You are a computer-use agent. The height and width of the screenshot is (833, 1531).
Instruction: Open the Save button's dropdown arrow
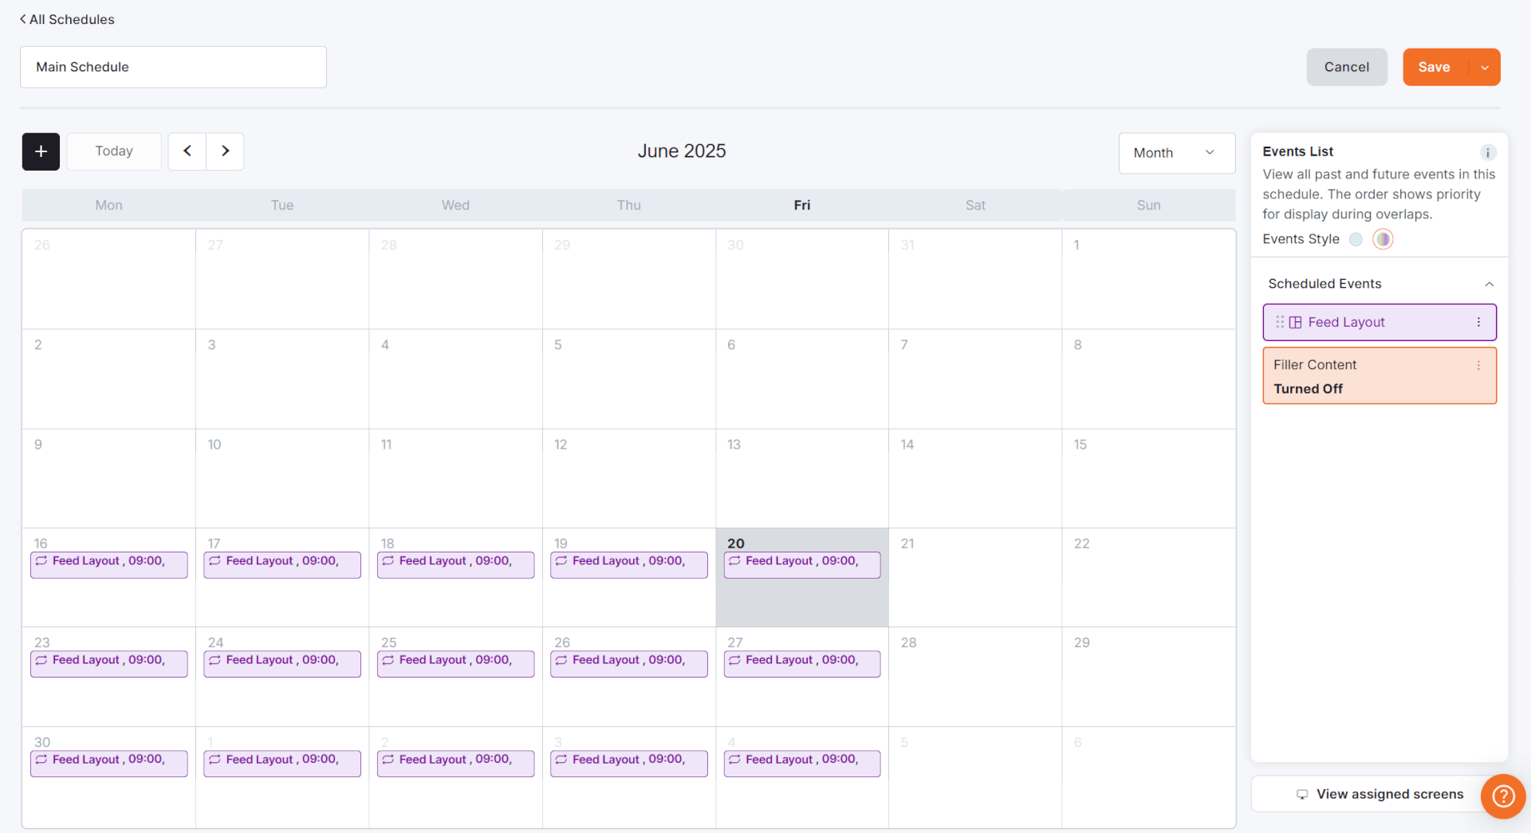click(1485, 67)
